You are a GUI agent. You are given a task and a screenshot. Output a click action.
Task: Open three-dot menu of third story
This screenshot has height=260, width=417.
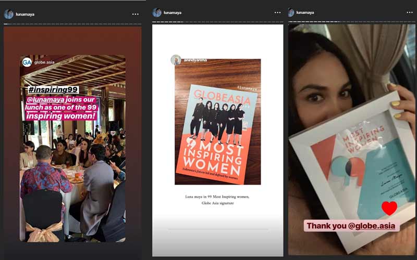[410, 12]
